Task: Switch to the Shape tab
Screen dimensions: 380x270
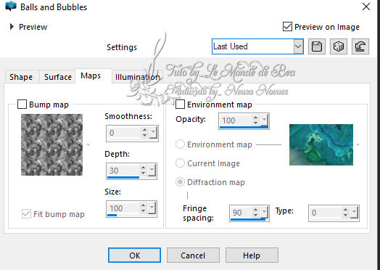Action: pos(21,77)
